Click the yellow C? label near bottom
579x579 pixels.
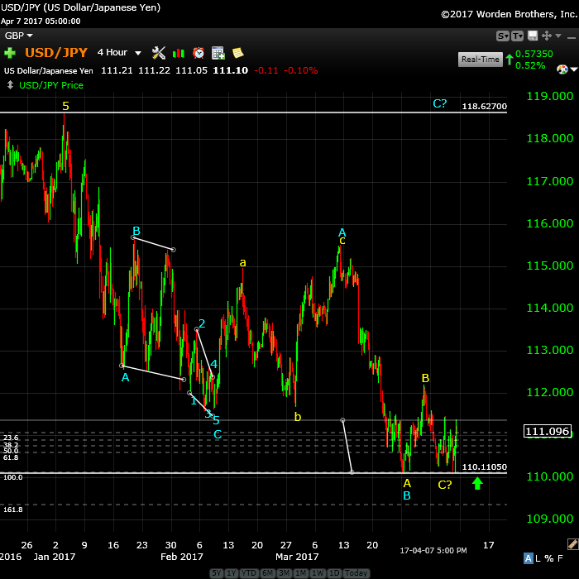click(445, 485)
